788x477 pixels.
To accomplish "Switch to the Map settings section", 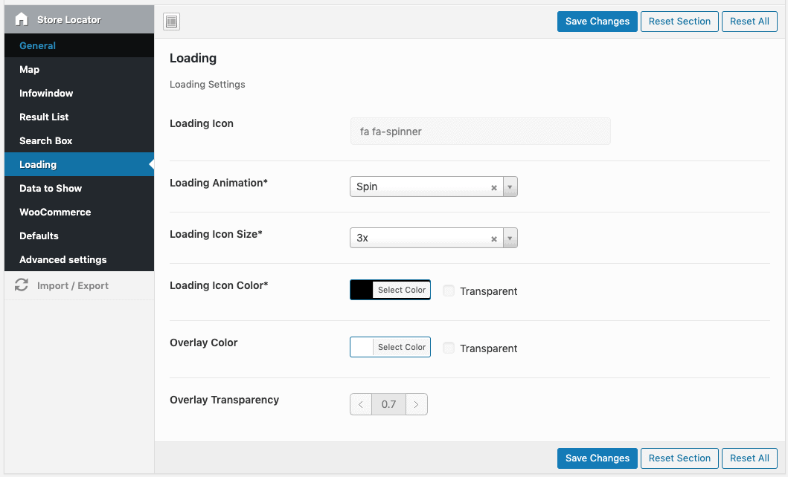I will click(30, 69).
